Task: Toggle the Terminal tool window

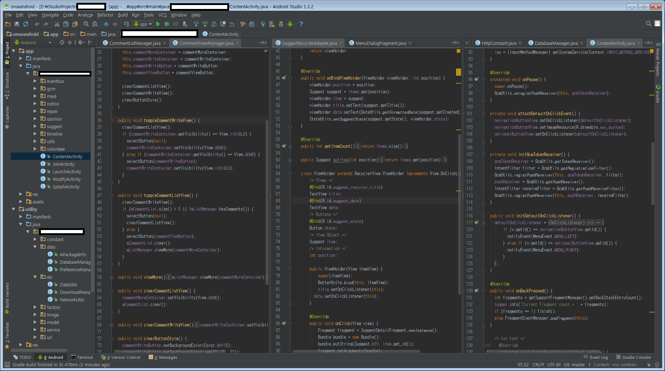Action: (82, 357)
